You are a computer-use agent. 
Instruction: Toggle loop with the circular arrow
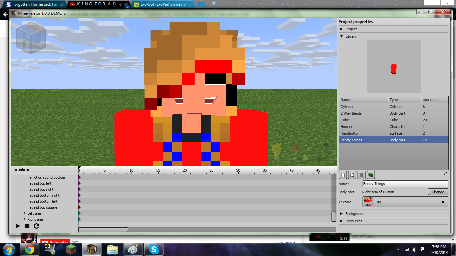(x=36, y=226)
